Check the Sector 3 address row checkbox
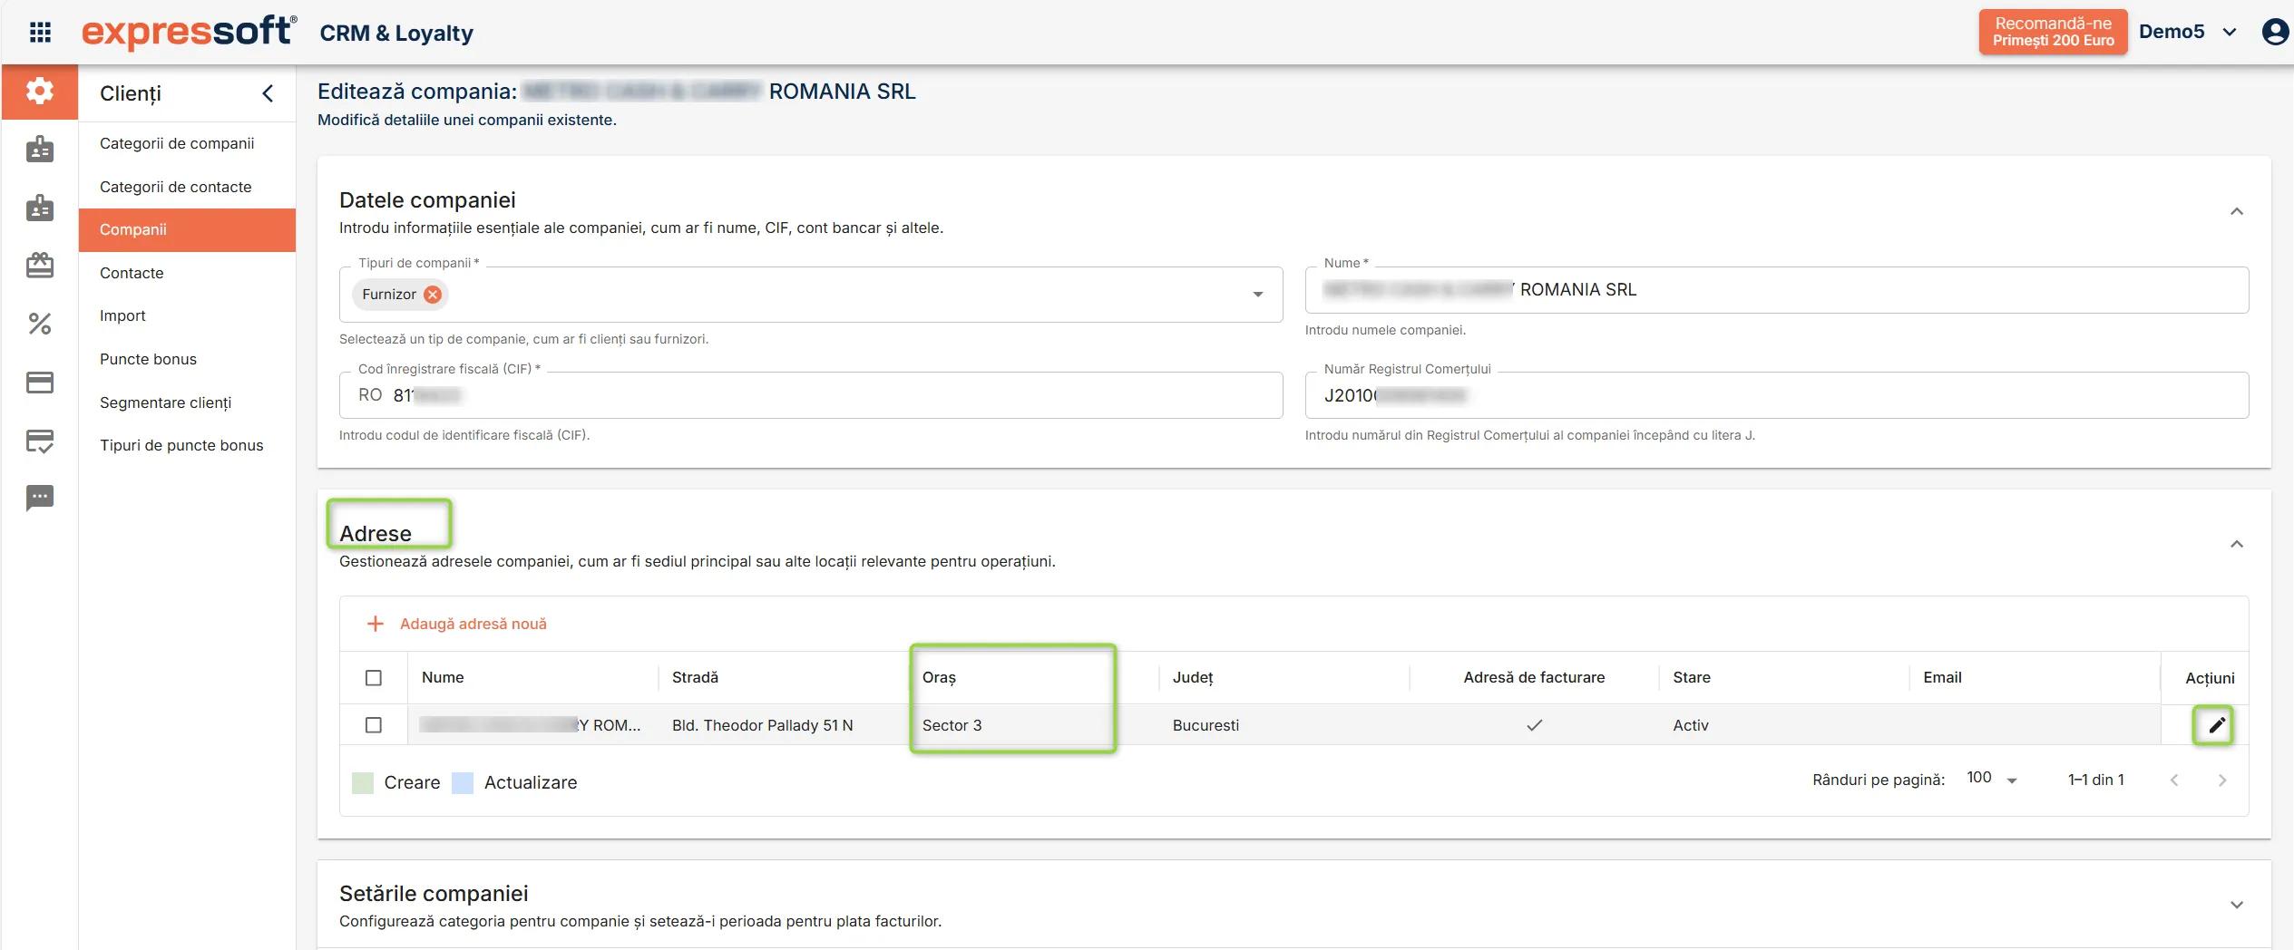This screenshot has width=2294, height=950. [x=374, y=724]
